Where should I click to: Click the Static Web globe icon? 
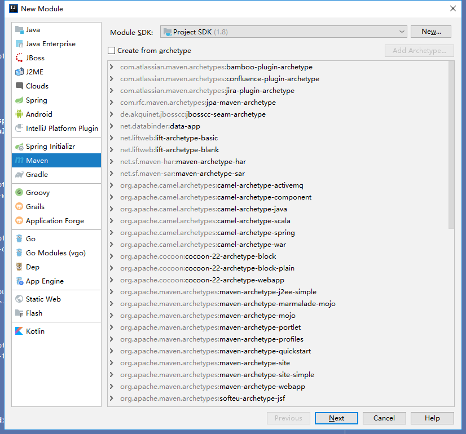click(19, 299)
